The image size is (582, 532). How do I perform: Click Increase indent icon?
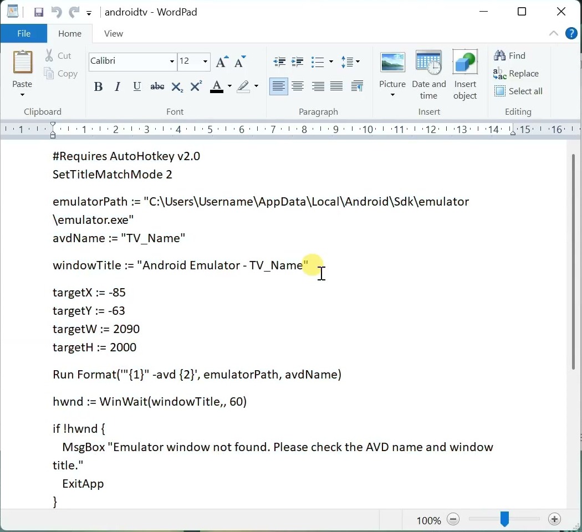point(297,62)
